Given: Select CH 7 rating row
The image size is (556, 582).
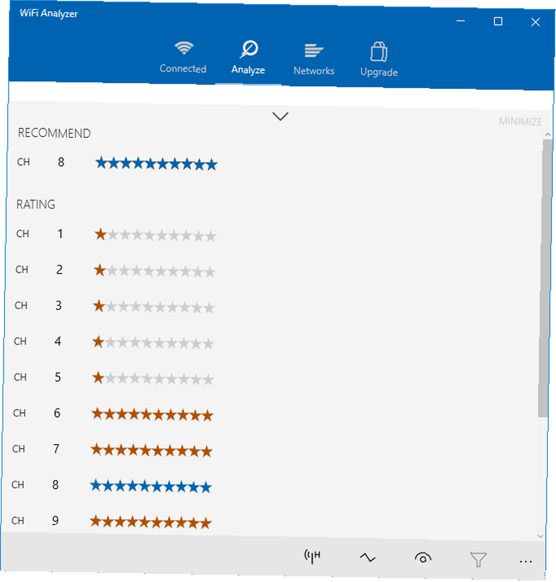Looking at the screenshot, I should (x=112, y=450).
